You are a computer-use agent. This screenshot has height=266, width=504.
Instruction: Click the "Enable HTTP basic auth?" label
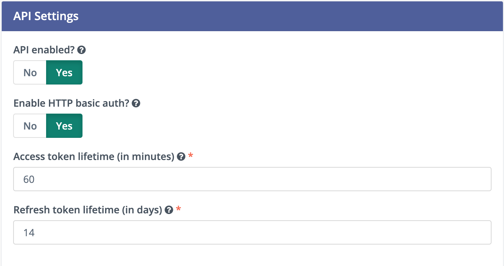71,103
